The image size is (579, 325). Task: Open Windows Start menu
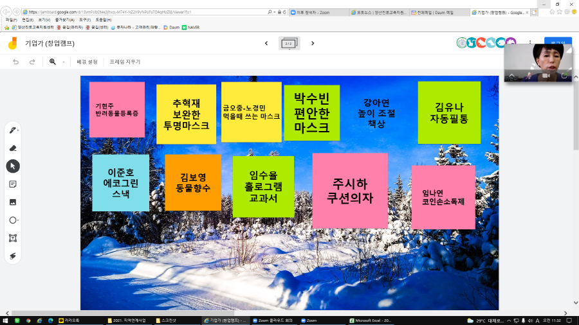click(x=5, y=321)
